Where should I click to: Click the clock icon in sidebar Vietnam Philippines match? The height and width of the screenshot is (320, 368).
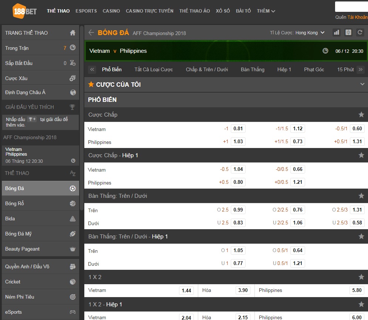[73, 161]
